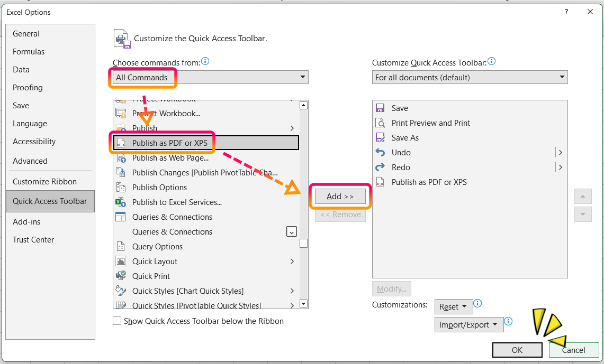This screenshot has width=604, height=364.
Task: Click the Print Preview and Print icon
Action: click(380, 123)
